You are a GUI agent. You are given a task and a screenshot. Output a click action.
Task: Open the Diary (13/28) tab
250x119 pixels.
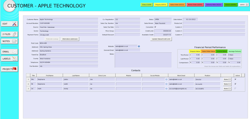147,5
